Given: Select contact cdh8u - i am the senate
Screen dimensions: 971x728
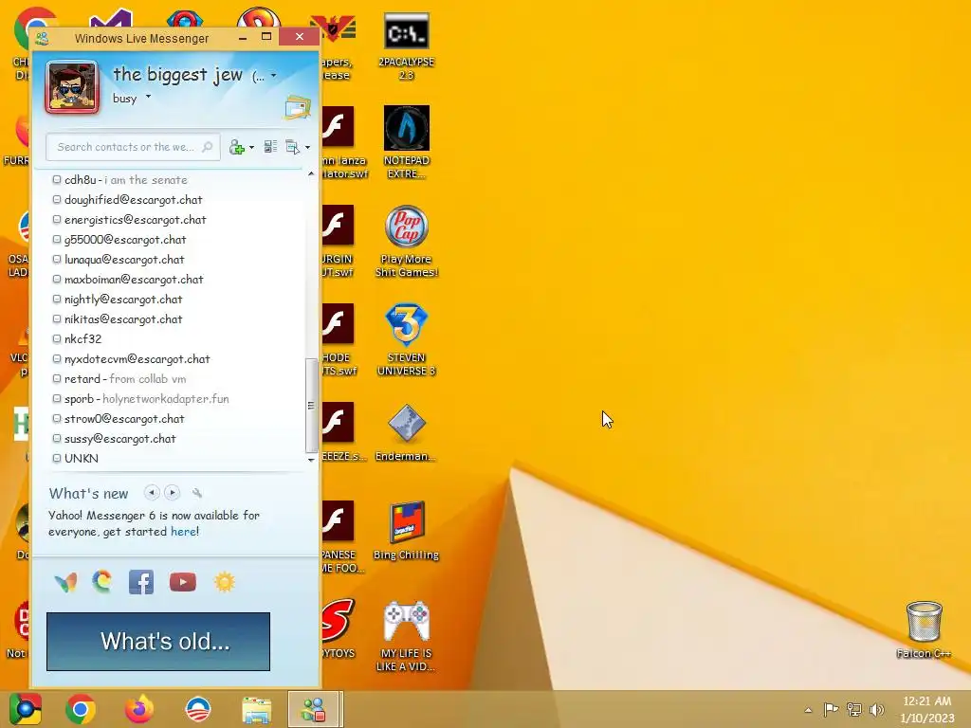Looking at the screenshot, I should pyautogui.click(x=119, y=180).
